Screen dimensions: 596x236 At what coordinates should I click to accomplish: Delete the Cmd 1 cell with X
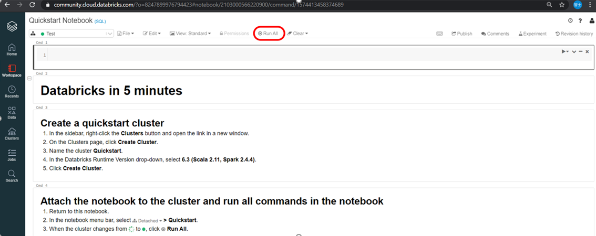(x=587, y=51)
